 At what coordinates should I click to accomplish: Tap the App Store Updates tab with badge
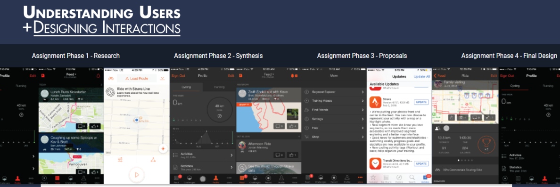point(425,179)
